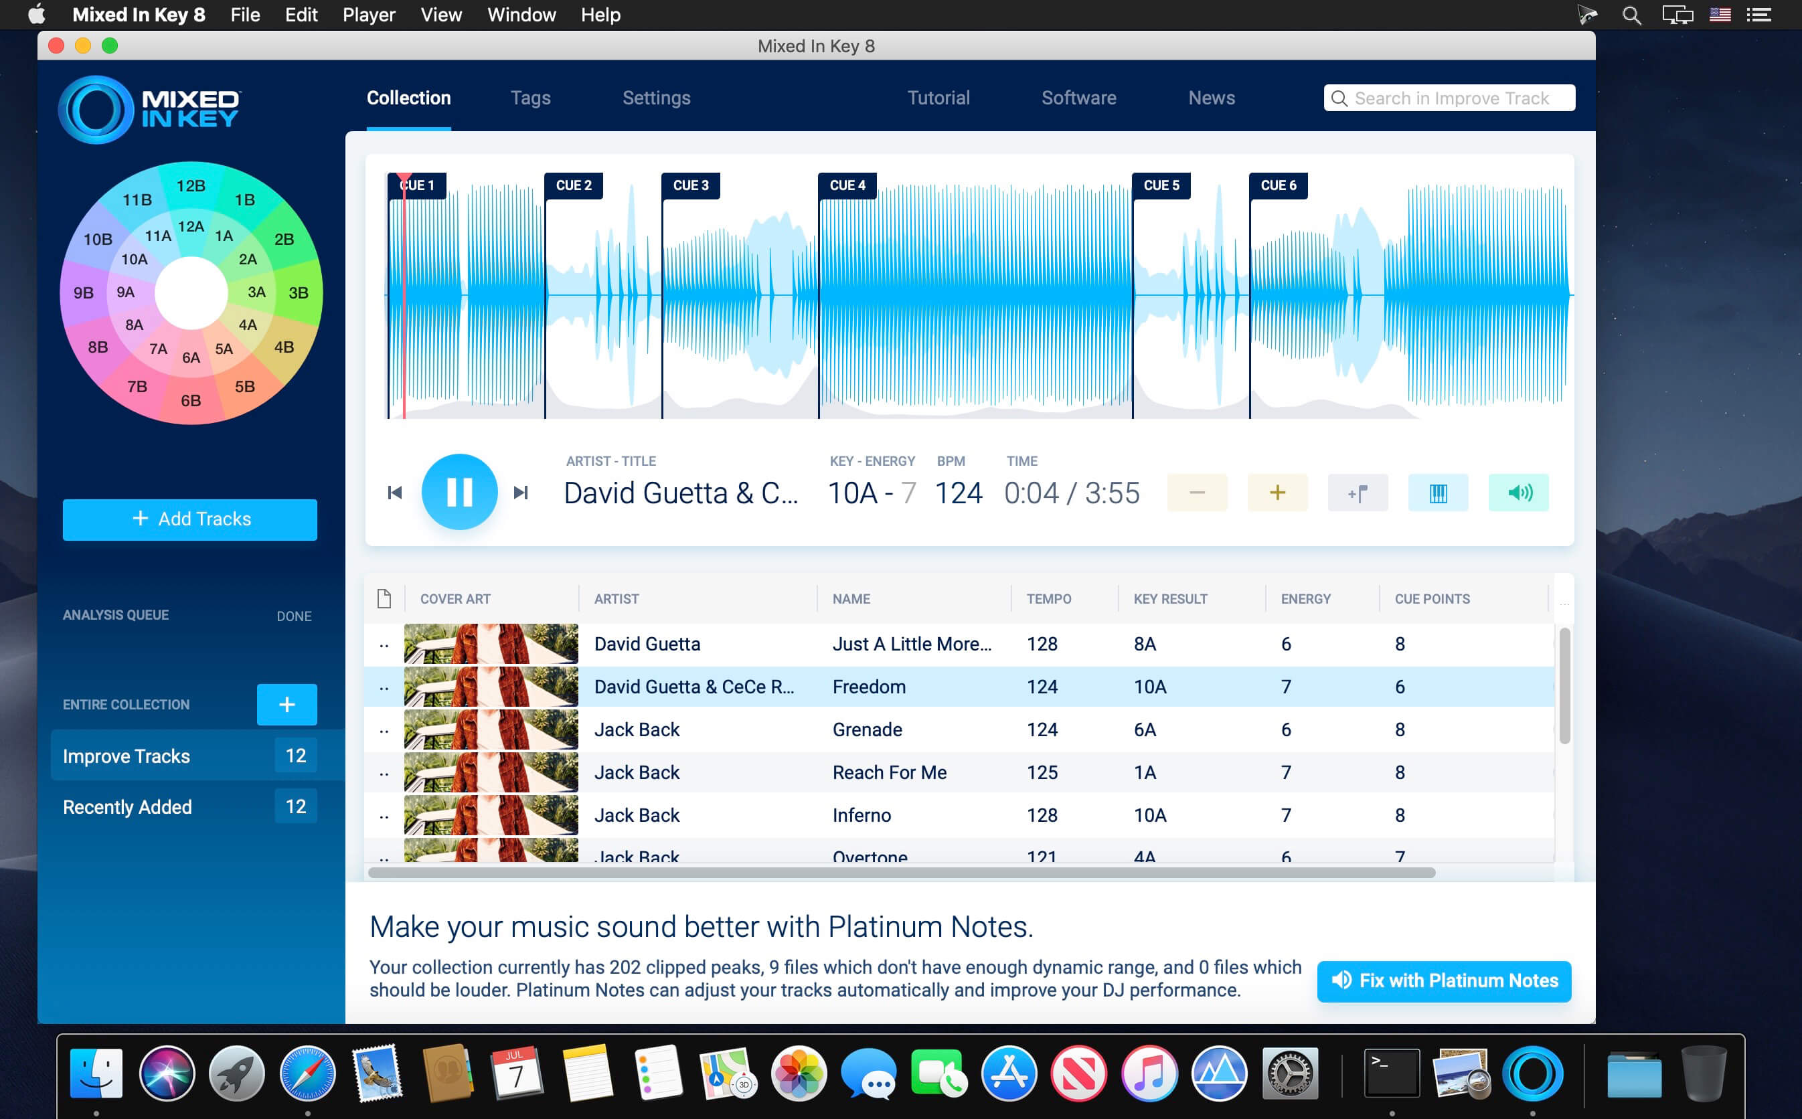Click the skip to previous track icon

tap(396, 490)
